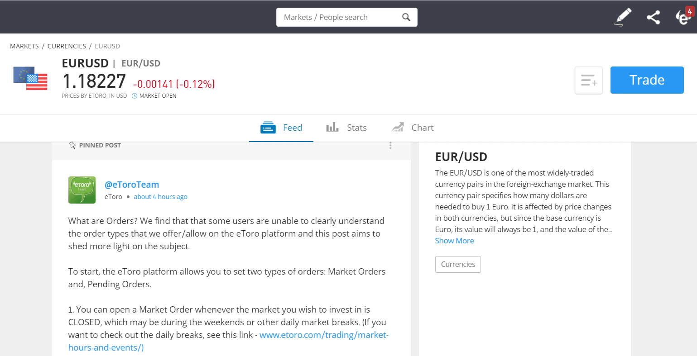This screenshot has width=697, height=356.
Task: Click the pinned post pin icon
Action: (x=72, y=145)
